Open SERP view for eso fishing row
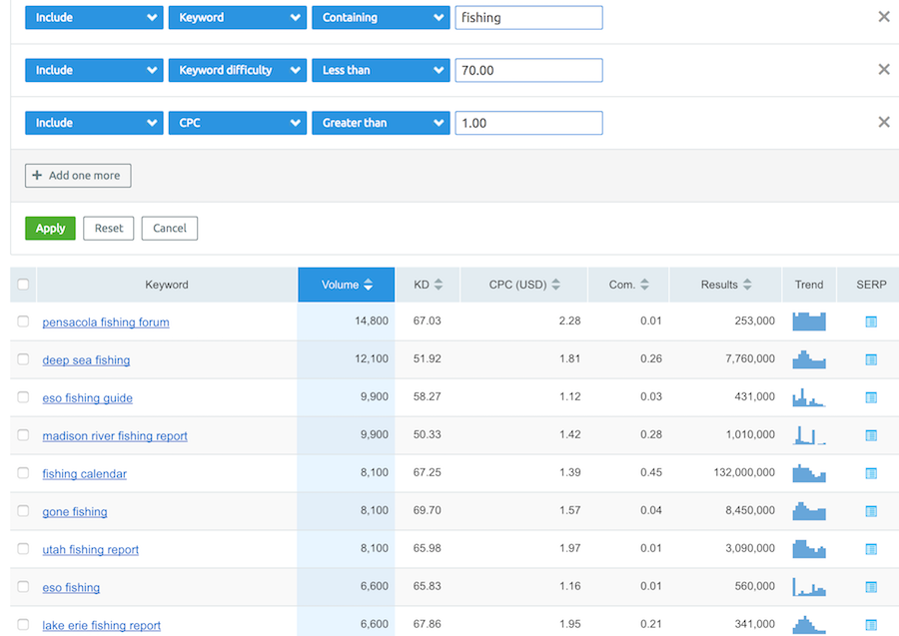Image resolution: width=899 pixels, height=636 pixels. (x=871, y=587)
